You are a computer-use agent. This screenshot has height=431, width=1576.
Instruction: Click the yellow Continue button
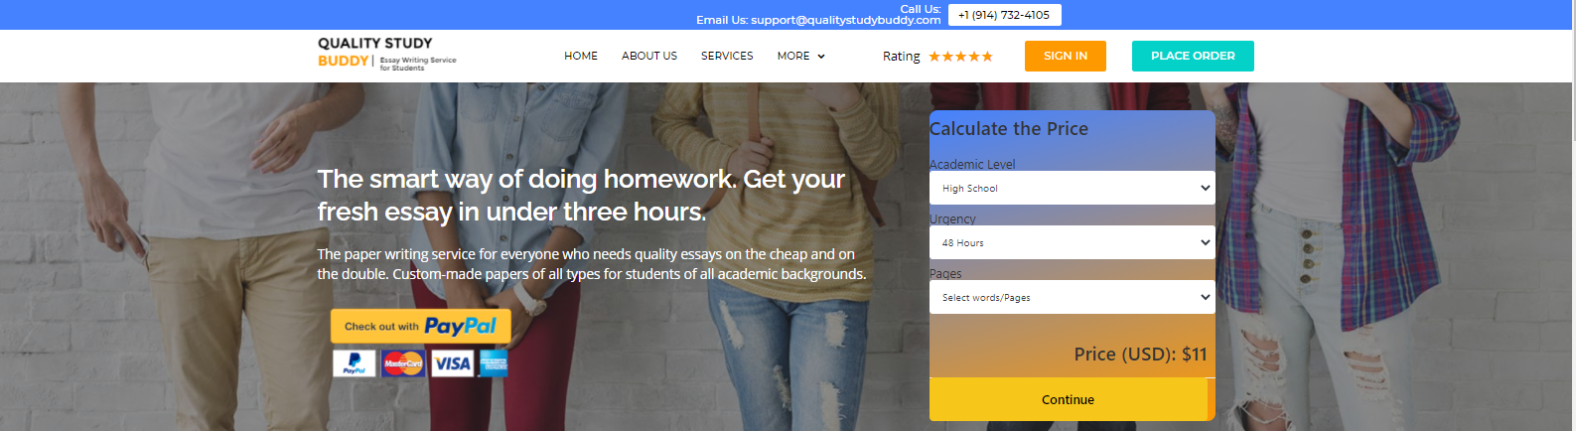point(1069,399)
